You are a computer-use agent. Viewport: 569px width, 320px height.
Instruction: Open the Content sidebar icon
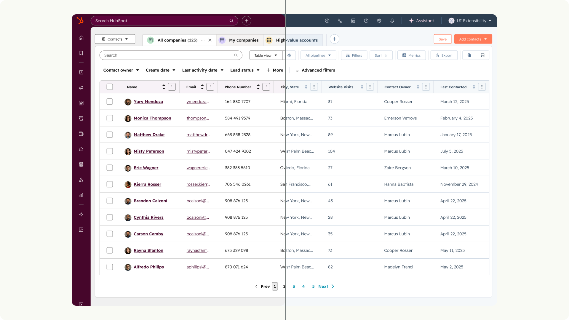pyautogui.click(x=81, y=103)
